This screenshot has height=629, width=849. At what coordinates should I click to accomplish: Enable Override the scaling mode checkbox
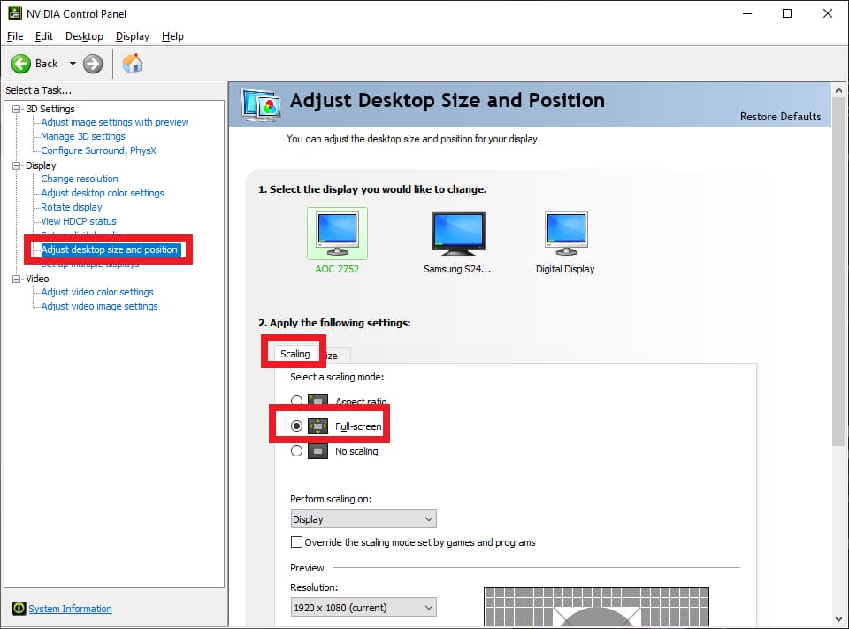[x=297, y=542]
